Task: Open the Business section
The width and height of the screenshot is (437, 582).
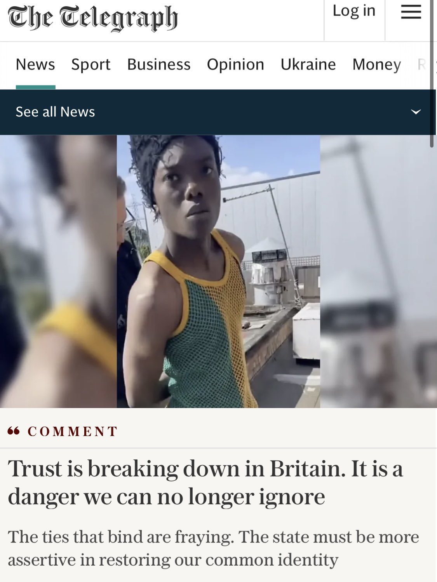Action: (x=159, y=64)
